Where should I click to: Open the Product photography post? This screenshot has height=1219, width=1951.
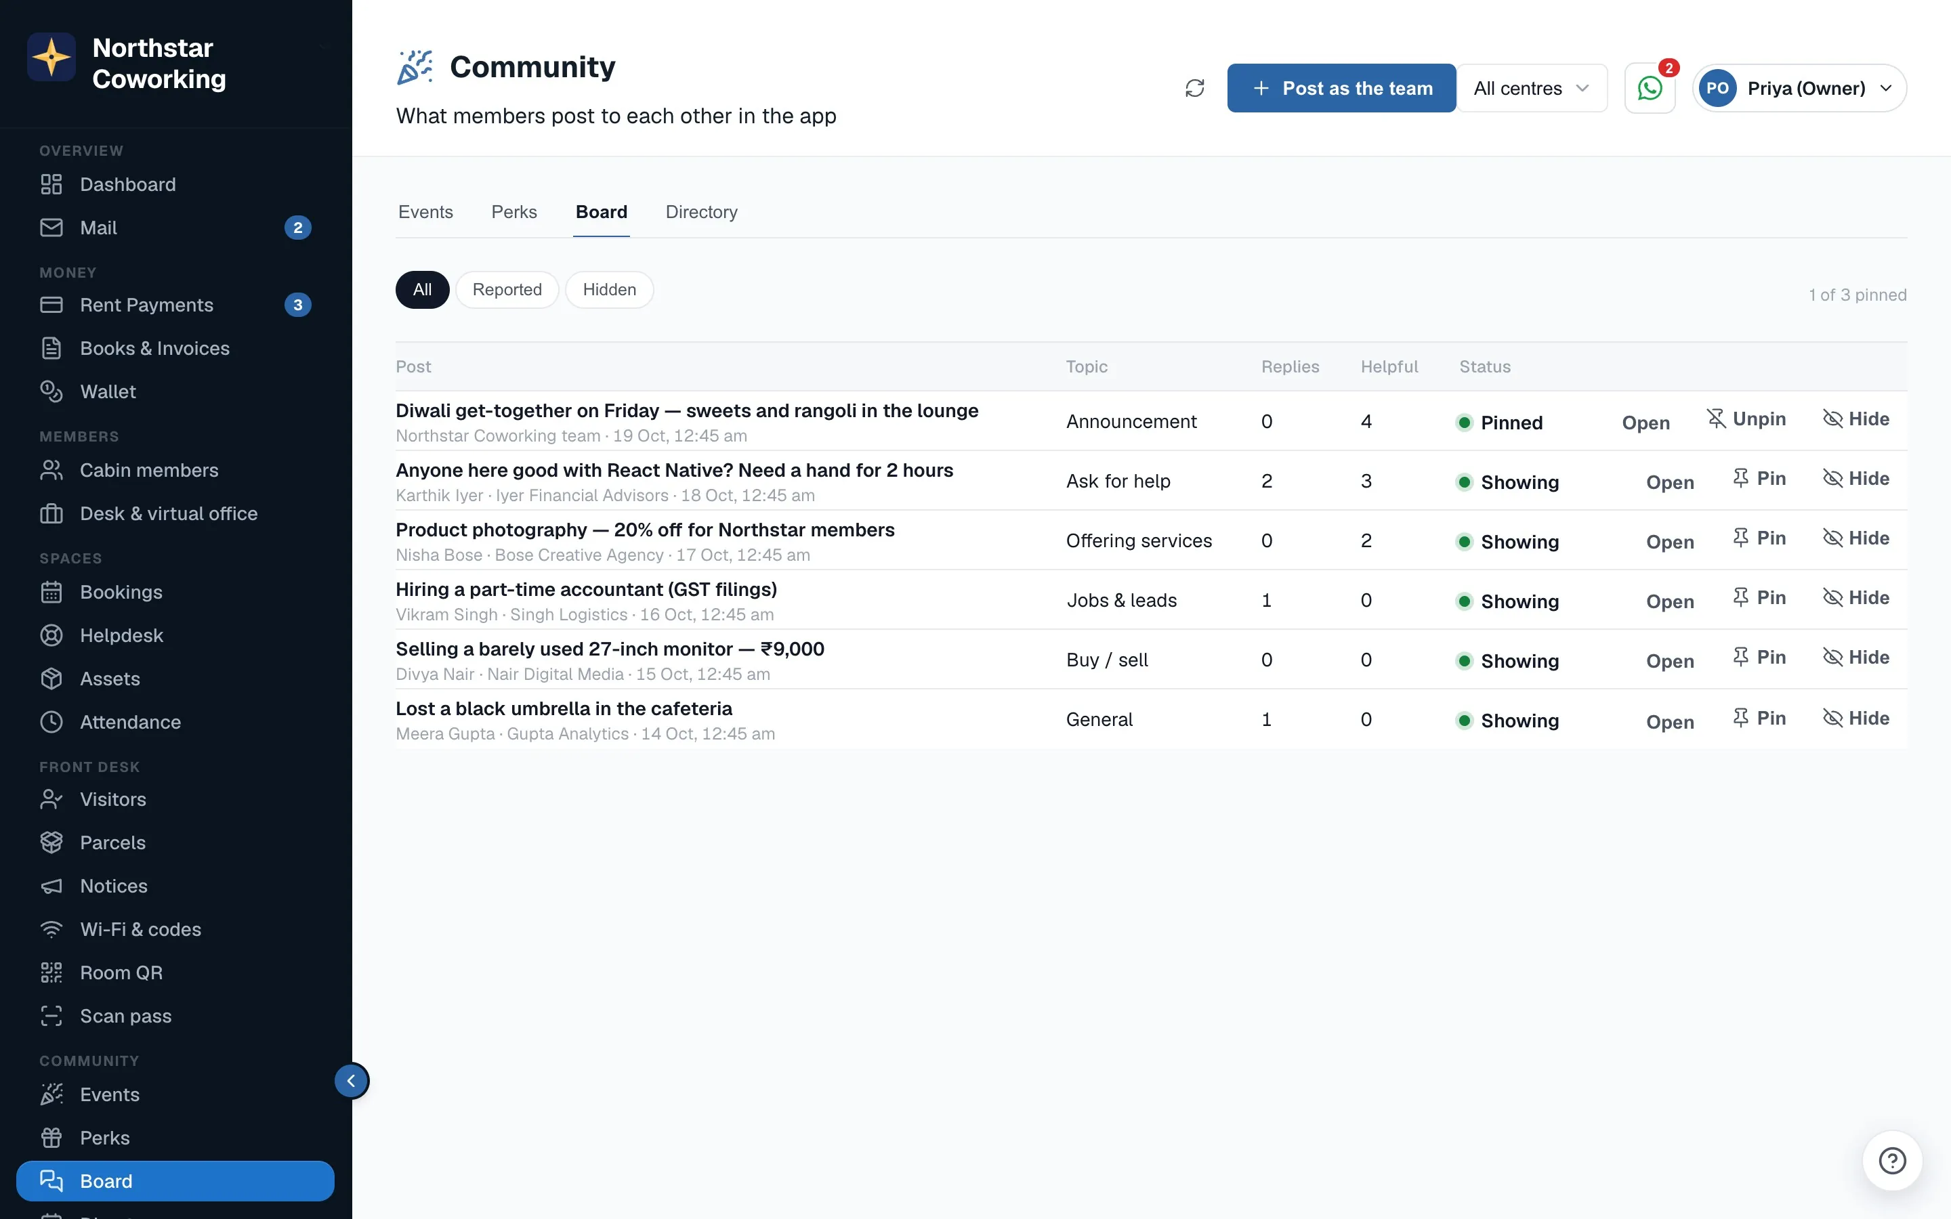point(1670,542)
